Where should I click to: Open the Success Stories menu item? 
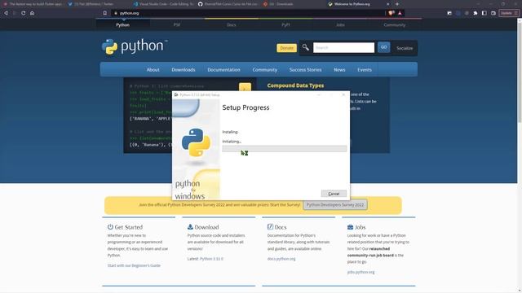(x=305, y=70)
